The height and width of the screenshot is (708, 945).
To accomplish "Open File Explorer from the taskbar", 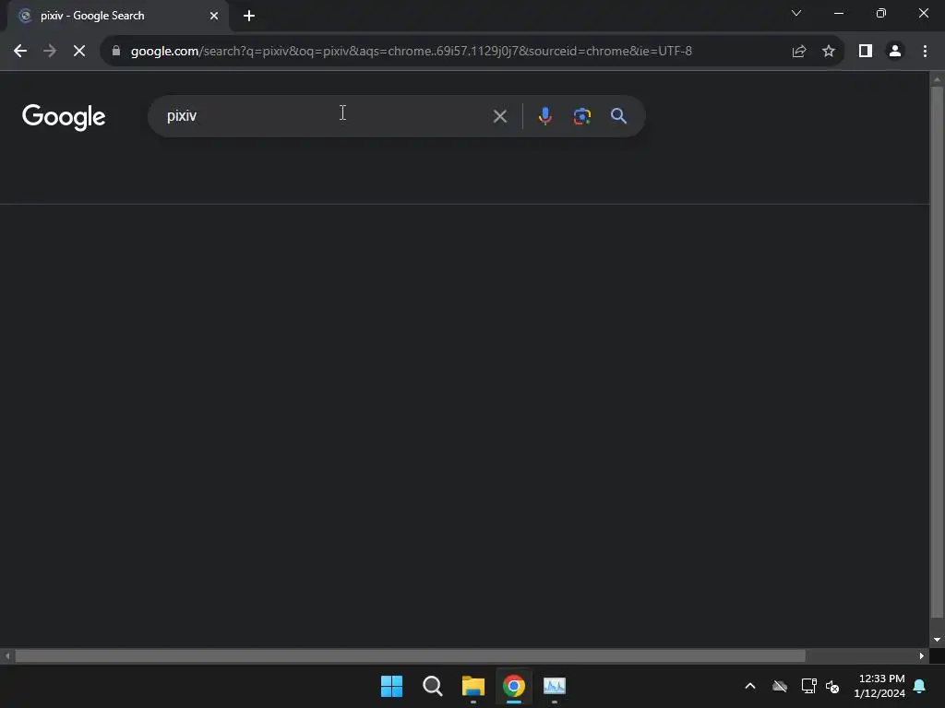I will [473, 686].
